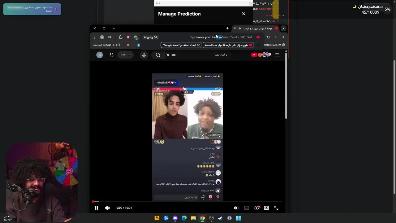Pause the YouTube video
Image resolution: width=396 pixels, height=223 pixels.
[x=97, y=208]
